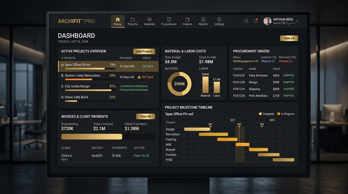Click the $980K material donut chart
Image resolution: width=348 pixels, height=194 pixels.
(x=180, y=84)
